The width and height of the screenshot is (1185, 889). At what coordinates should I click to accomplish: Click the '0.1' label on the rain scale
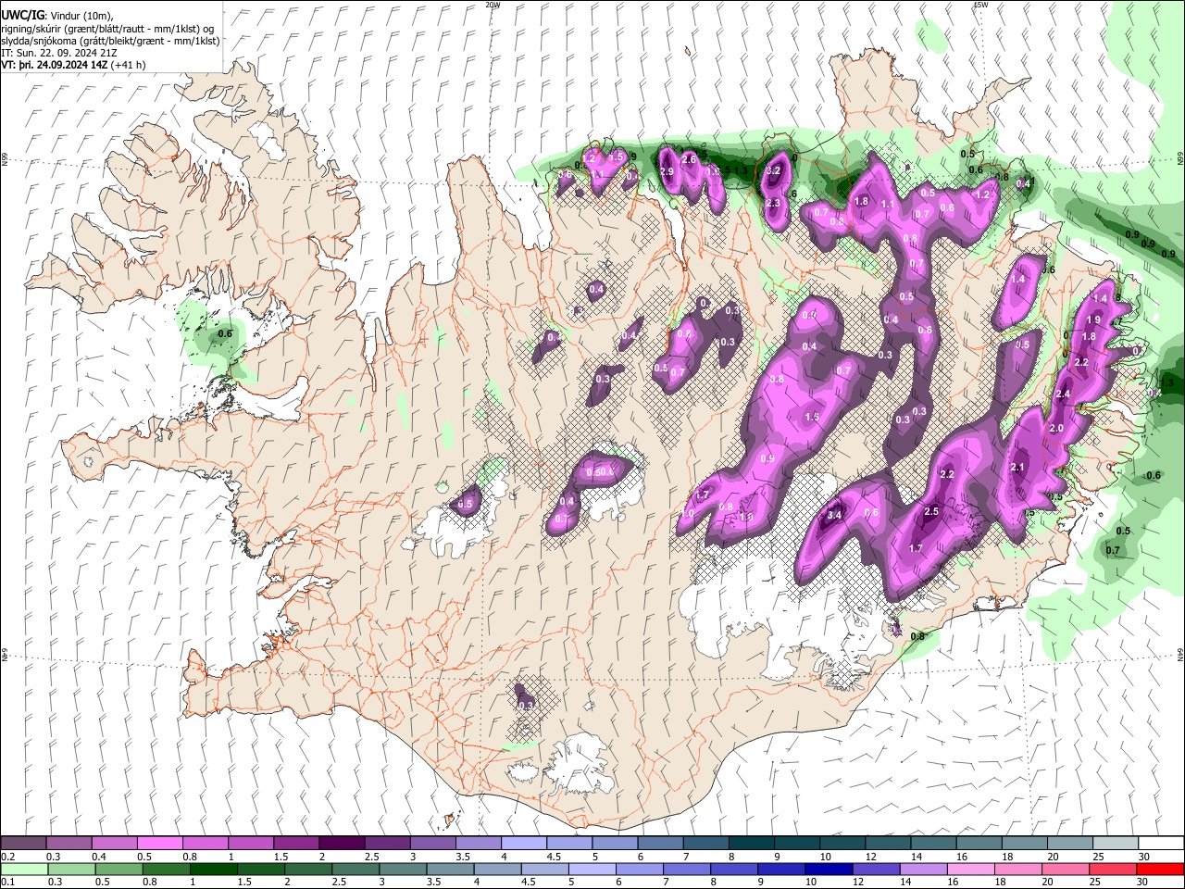coord(7,882)
